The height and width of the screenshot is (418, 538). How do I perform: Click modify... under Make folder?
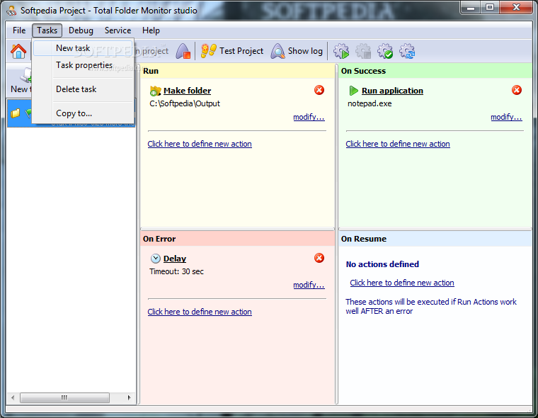(309, 117)
